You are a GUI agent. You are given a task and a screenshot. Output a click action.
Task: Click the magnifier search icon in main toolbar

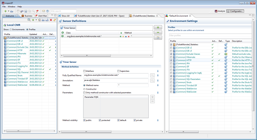[x=33, y=11]
